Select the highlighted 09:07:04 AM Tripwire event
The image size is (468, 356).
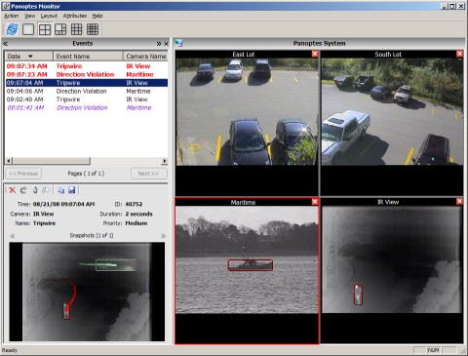click(x=87, y=83)
